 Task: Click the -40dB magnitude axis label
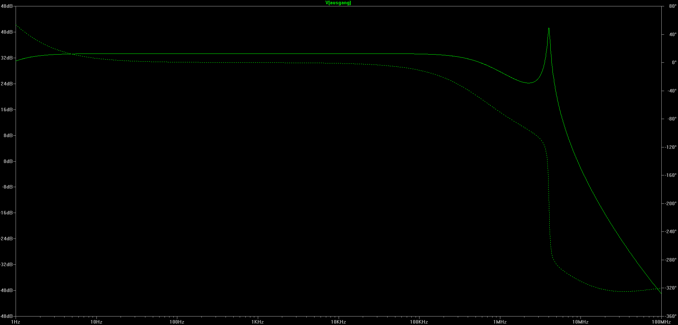tap(6, 290)
